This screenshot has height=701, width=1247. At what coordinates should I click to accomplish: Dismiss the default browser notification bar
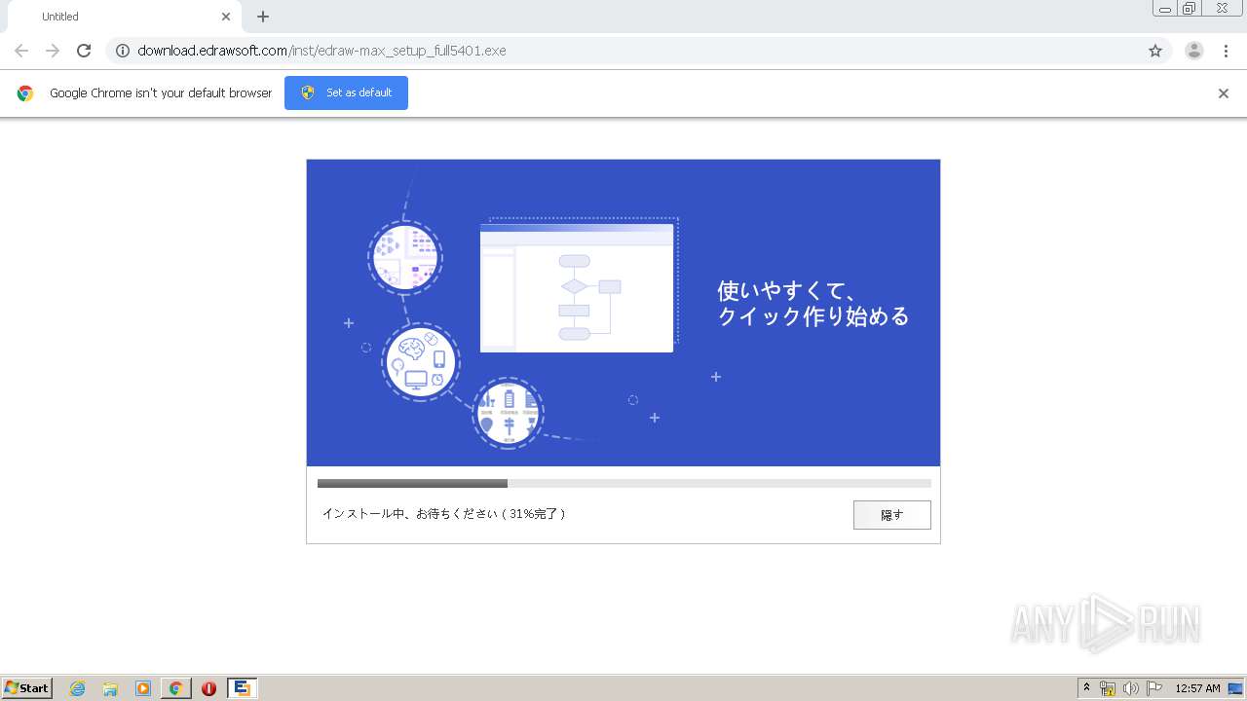pos(1223,93)
